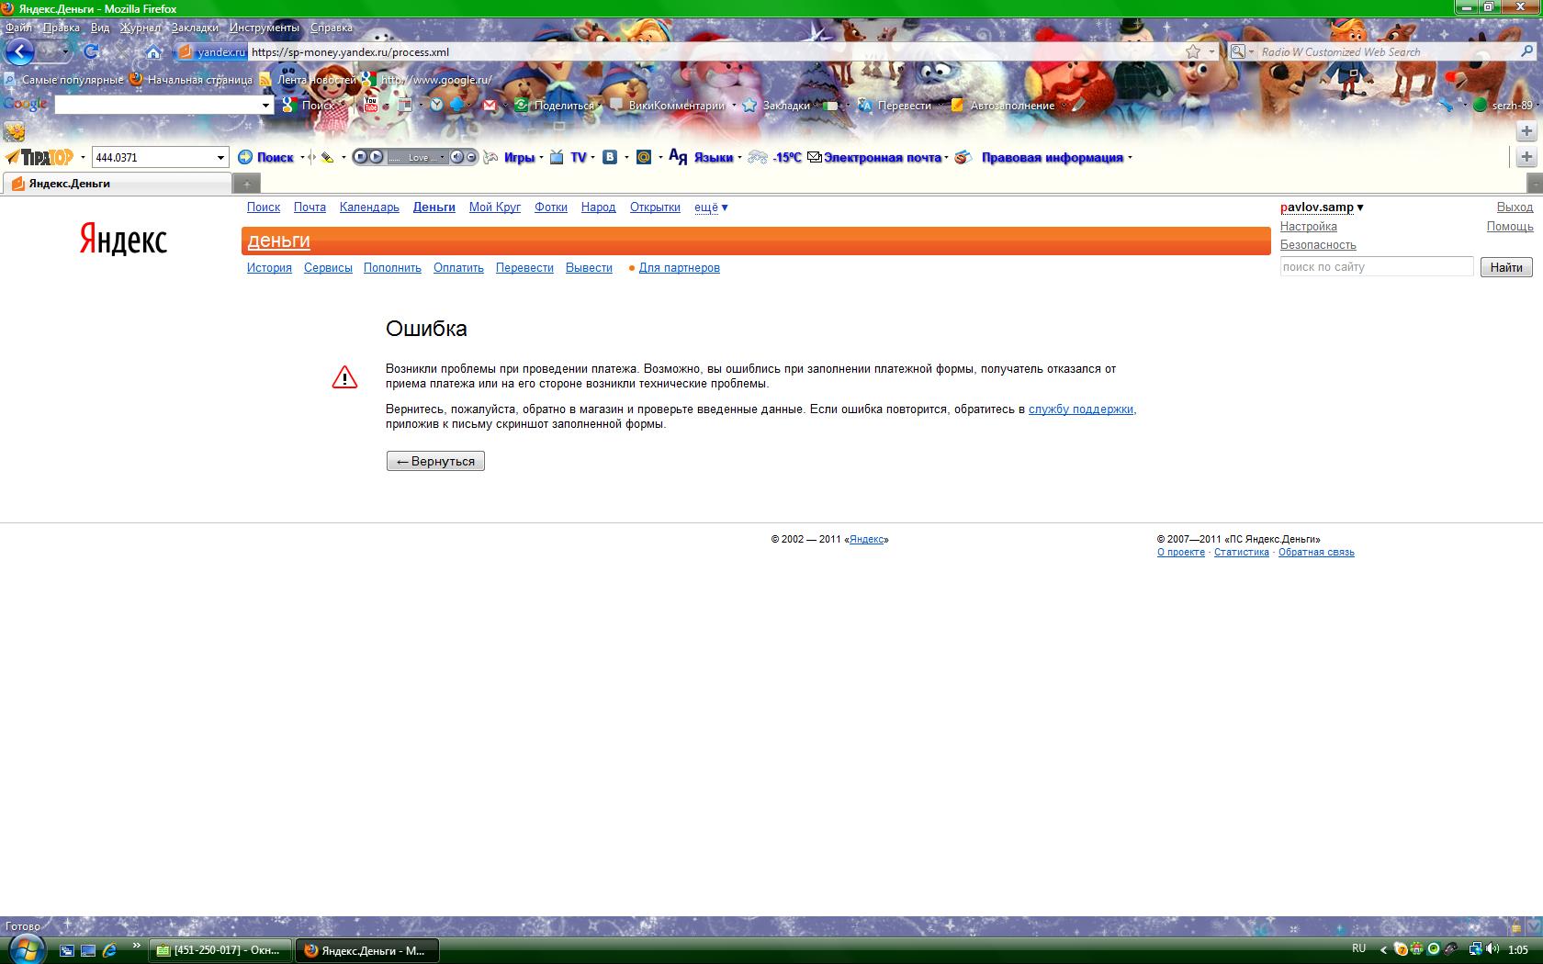Open the Для партнеров link
Viewport: 1543px width, 964px height.
[x=679, y=268]
